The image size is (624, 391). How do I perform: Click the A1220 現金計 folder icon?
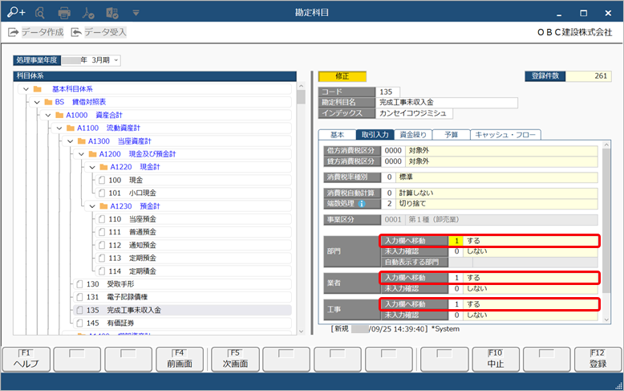point(103,167)
